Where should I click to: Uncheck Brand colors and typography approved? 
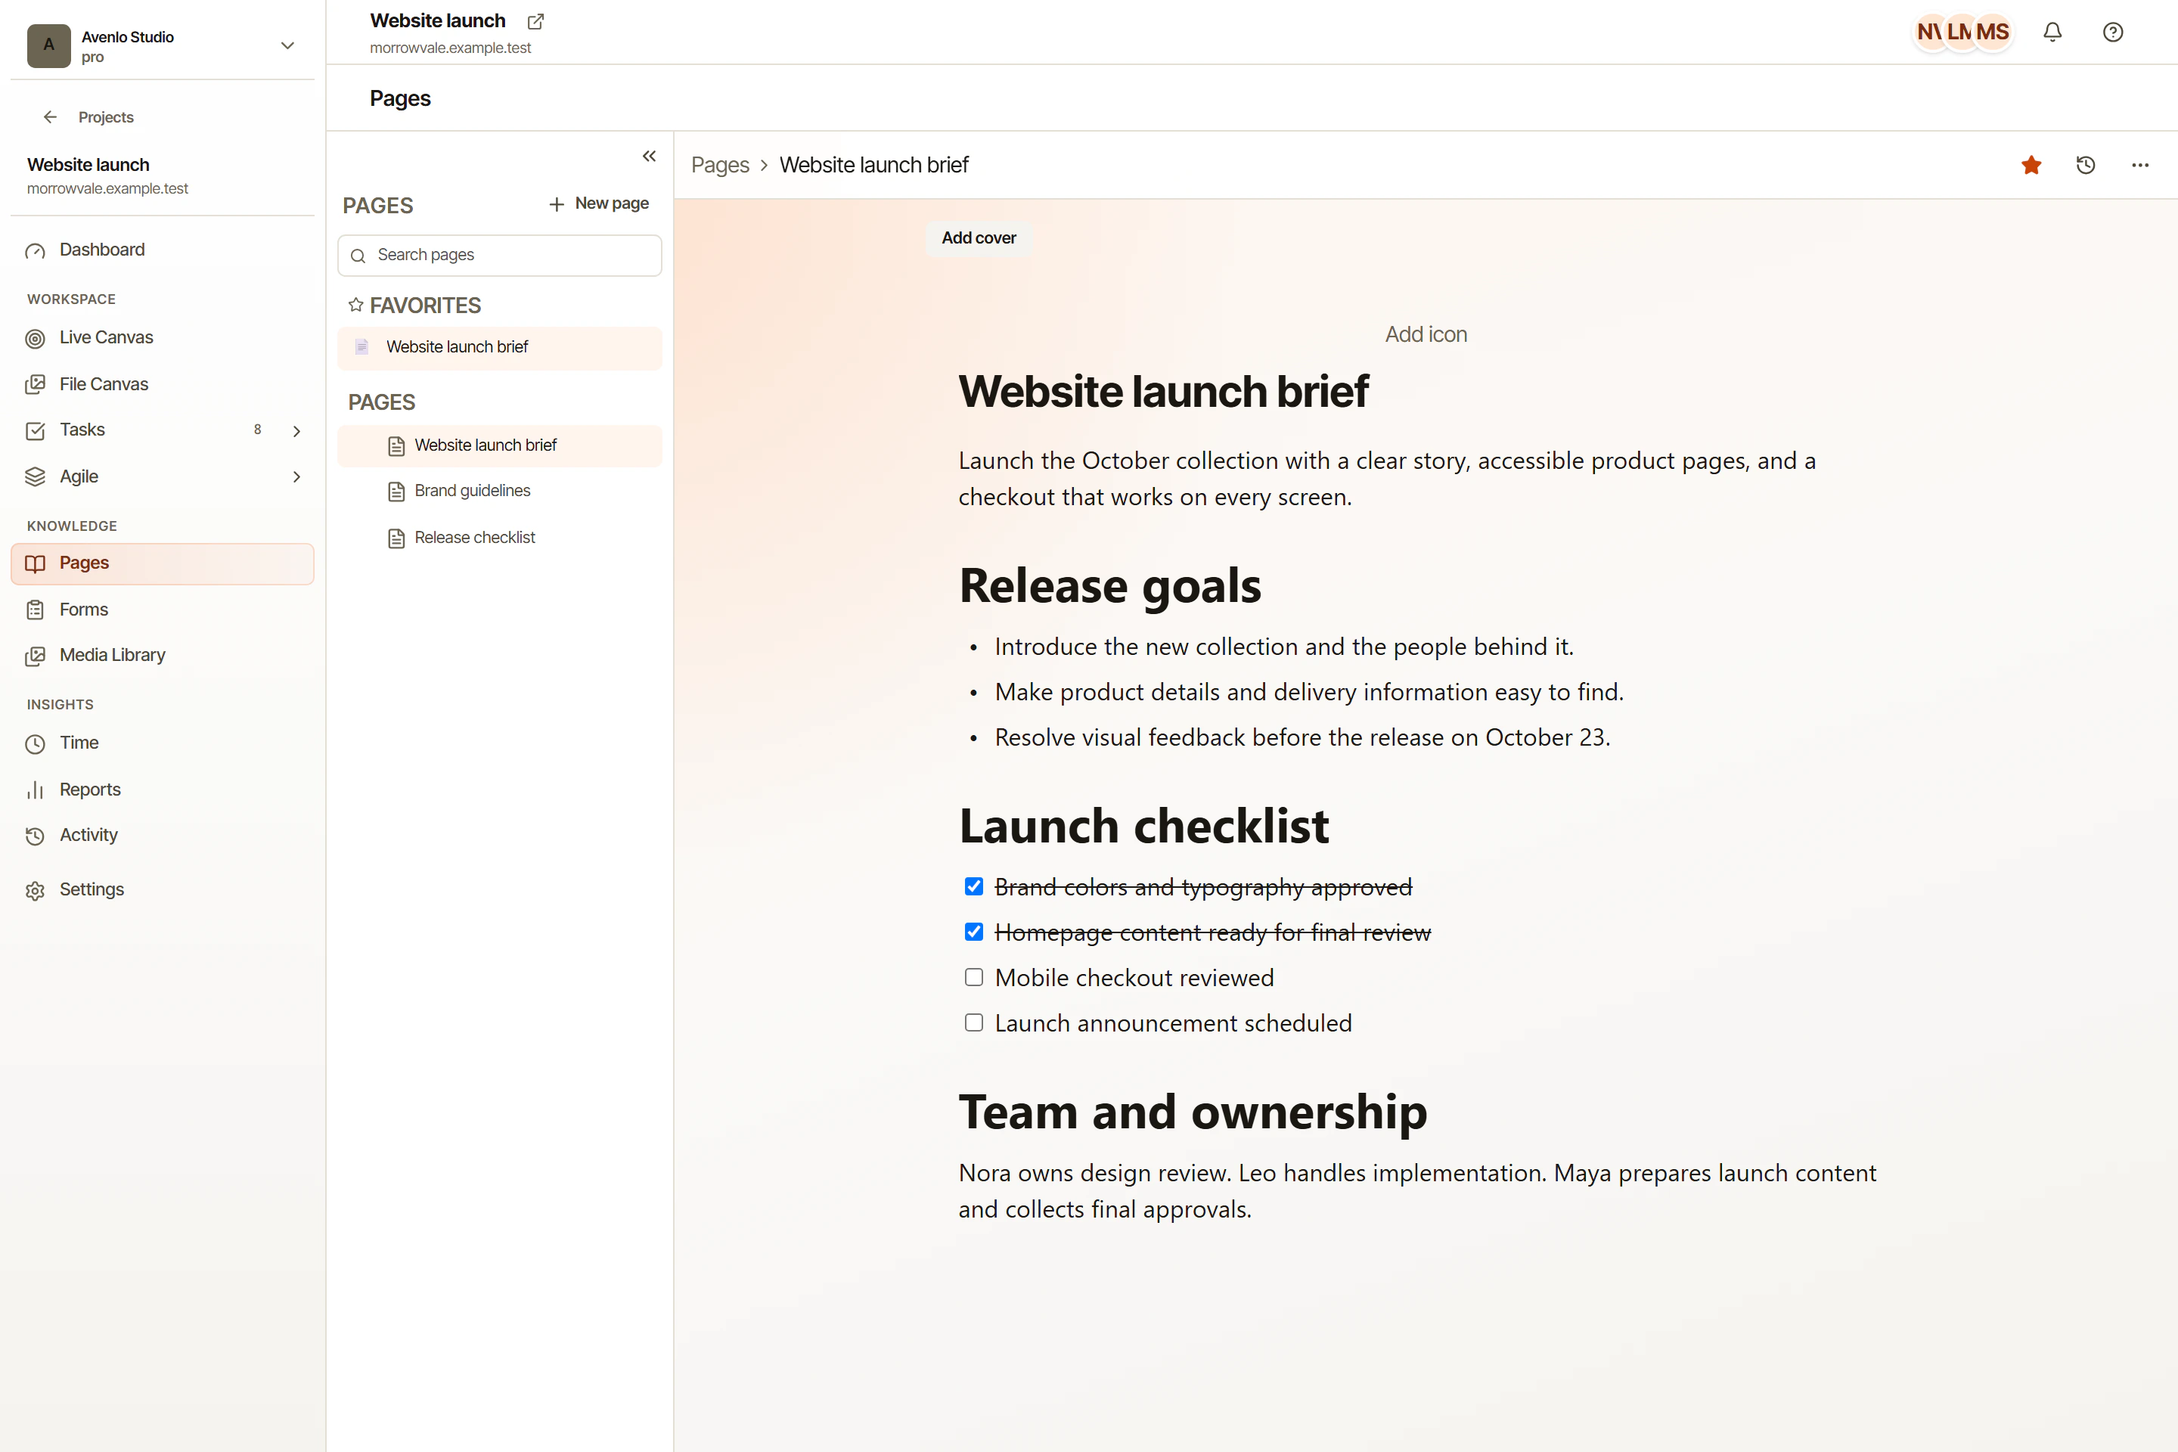(x=973, y=886)
